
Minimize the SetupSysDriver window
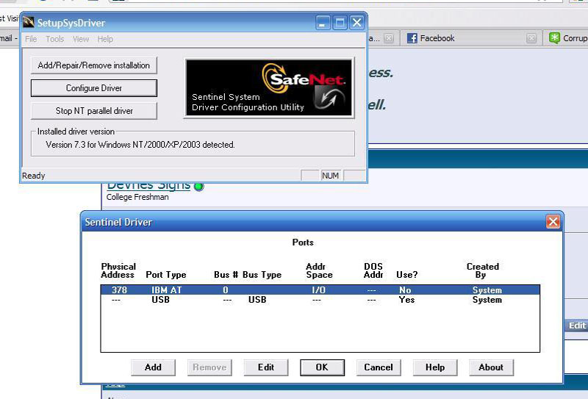click(x=322, y=23)
